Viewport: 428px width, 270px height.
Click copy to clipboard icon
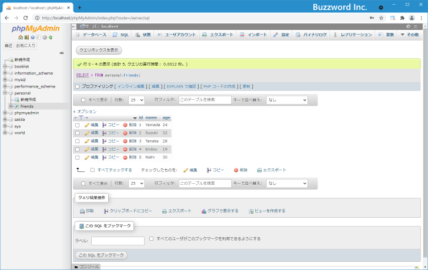[106, 211]
